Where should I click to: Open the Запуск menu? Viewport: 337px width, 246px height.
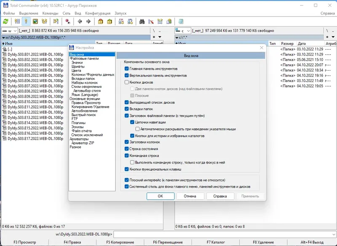pos(120,13)
